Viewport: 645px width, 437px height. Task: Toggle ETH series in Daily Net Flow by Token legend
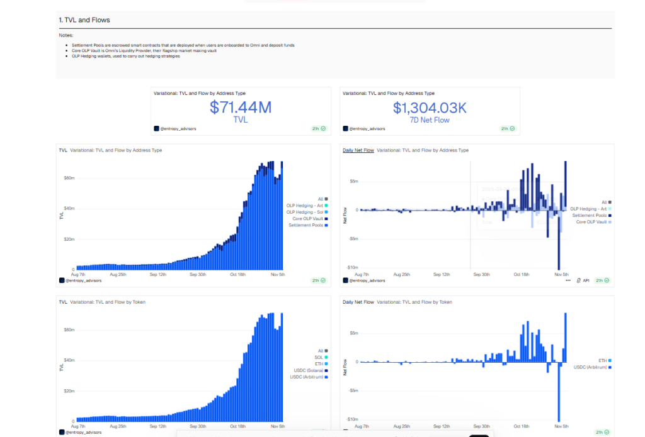coord(602,360)
